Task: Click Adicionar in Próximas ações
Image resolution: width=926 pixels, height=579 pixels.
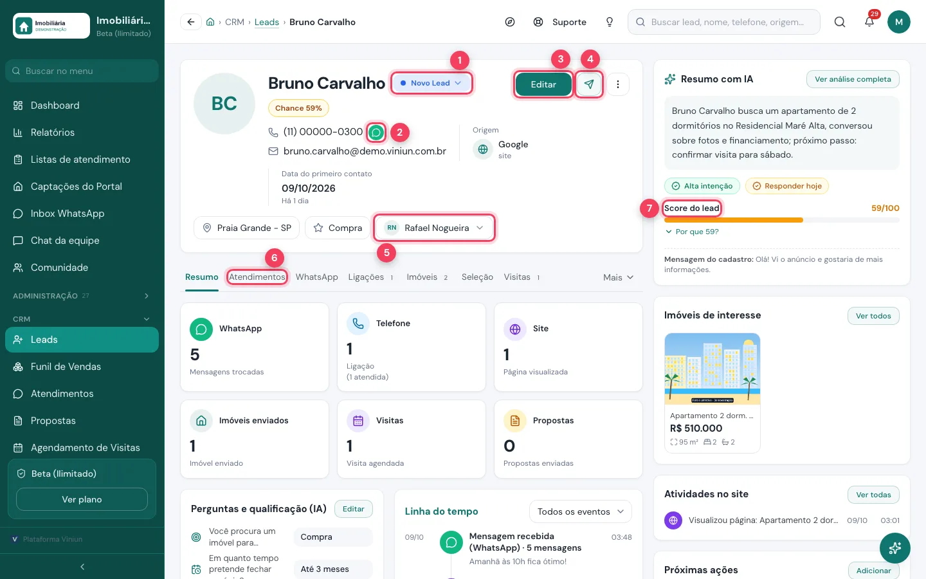Action: [873, 571]
